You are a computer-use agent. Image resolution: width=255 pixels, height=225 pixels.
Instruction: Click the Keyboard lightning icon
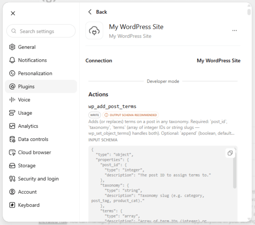pos(12,205)
